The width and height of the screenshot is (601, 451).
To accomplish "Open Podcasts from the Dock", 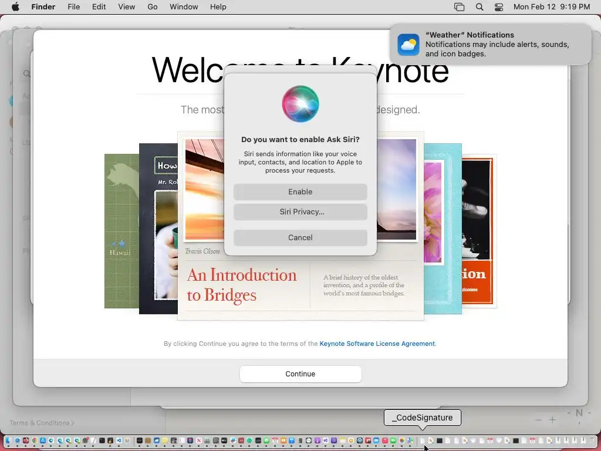I will (x=318, y=440).
